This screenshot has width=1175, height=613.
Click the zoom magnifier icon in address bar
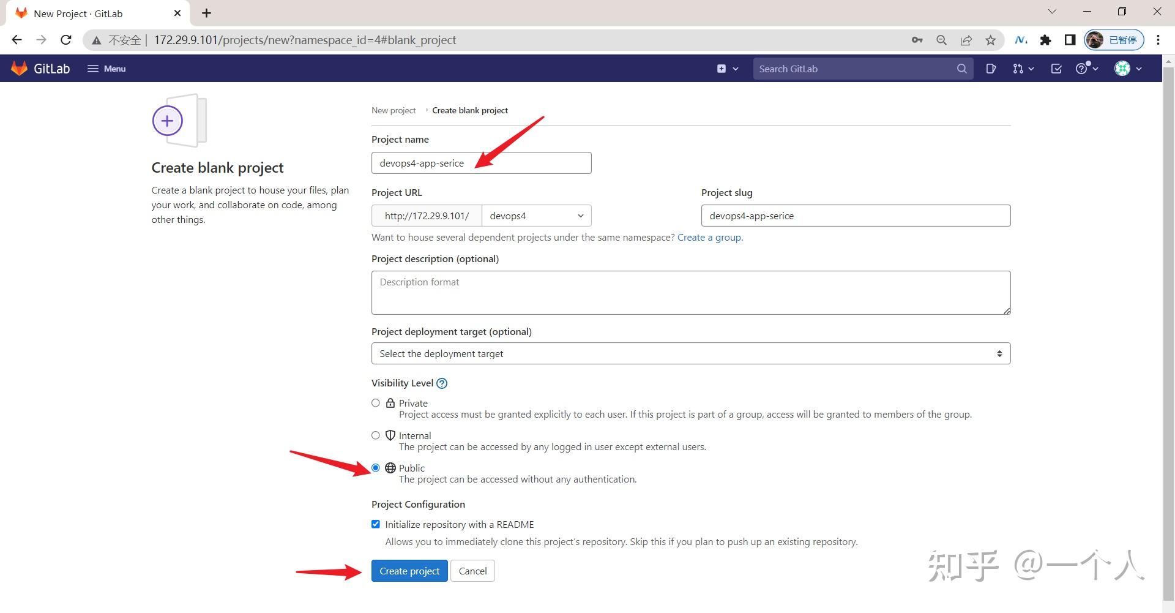pos(941,40)
